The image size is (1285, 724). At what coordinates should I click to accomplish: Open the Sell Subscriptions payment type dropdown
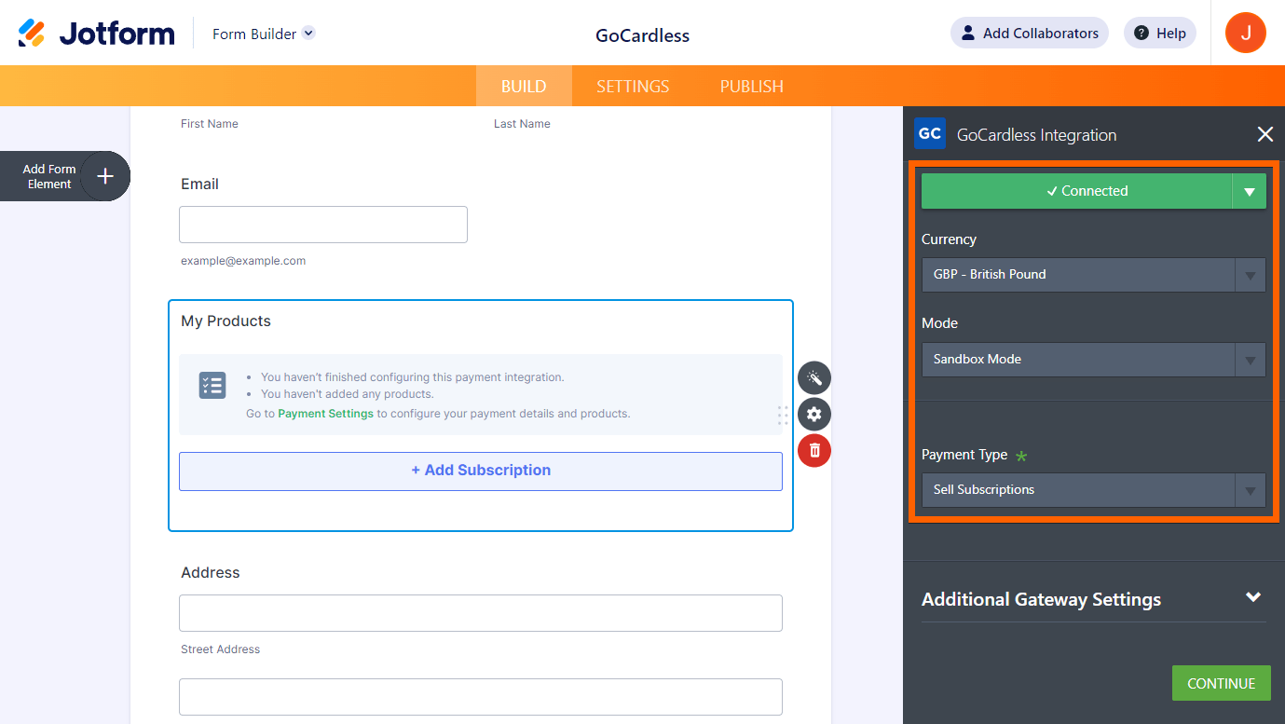click(x=1094, y=490)
